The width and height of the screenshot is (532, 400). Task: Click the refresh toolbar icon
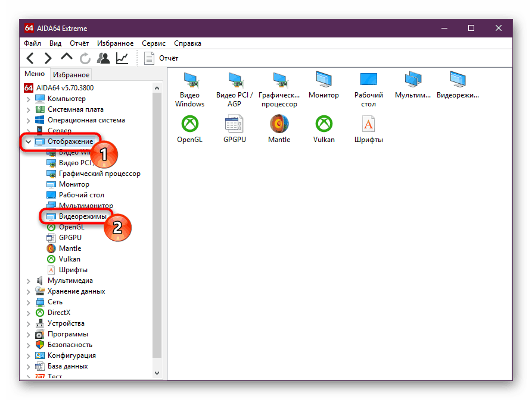(85, 58)
